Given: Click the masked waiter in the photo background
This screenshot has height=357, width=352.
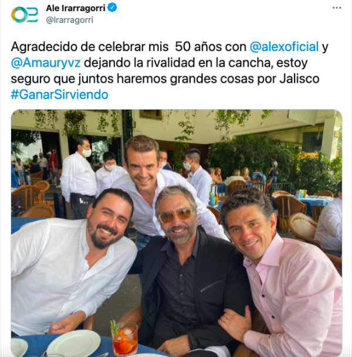Looking at the screenshot, I should tap(78, 178).
